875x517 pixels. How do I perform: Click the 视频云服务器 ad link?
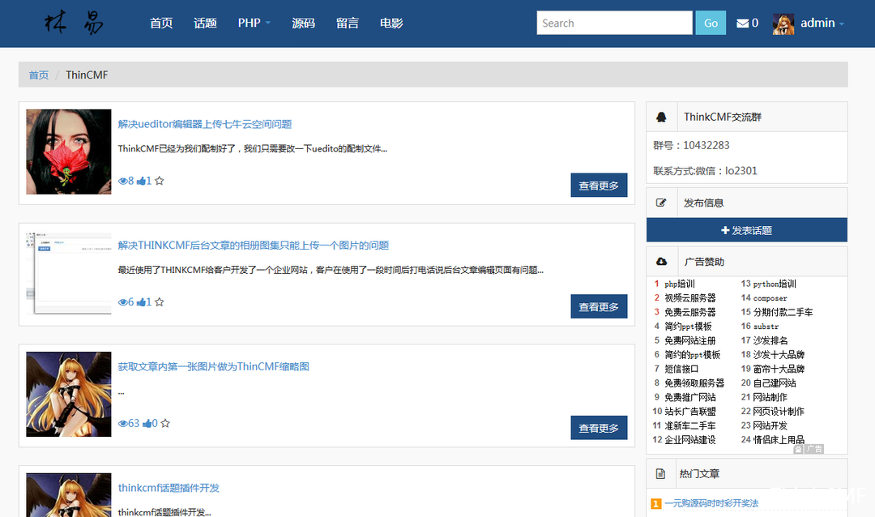(x=689, y=297)
